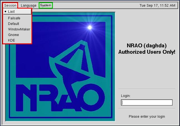Open the Session menu
Image resolution: width=180 pixels, height=126 pixels.
pyautogui.click(x=10, y=5)
